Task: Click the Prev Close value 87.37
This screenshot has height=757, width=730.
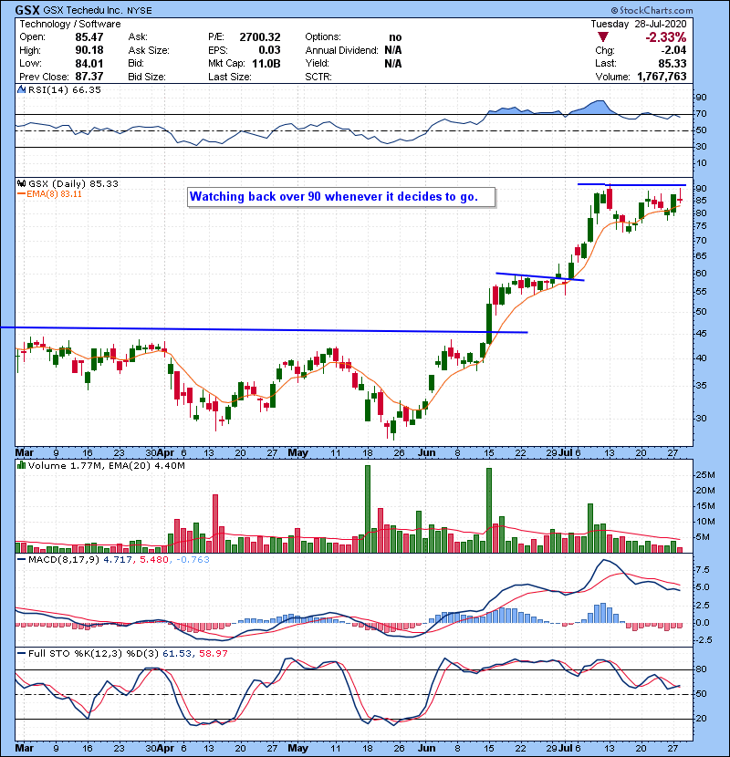Action: 89,77
